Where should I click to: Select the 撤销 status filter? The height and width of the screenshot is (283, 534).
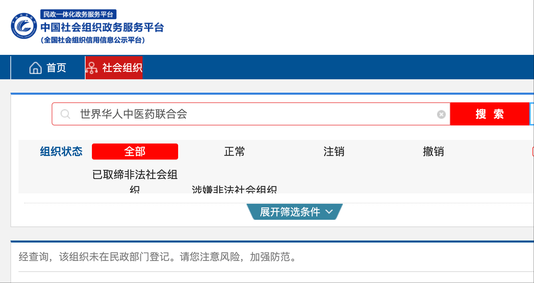pyautogui.click(x=433, y=152)
